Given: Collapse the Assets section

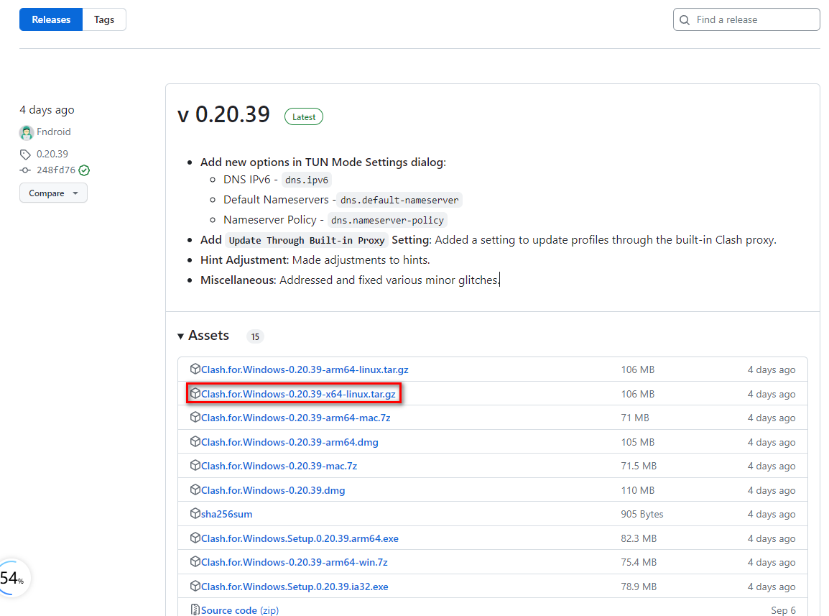Looking at the screenshot, I should (x=203, y=336).
